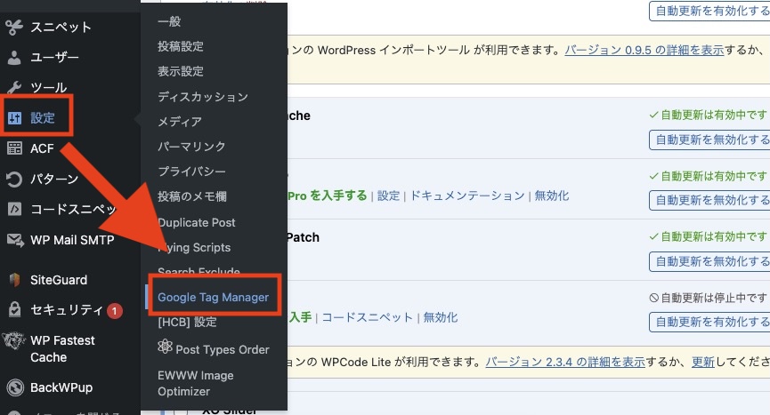Open EWWW Image Optimizer settings entry
770x415 pixels.
195,383
